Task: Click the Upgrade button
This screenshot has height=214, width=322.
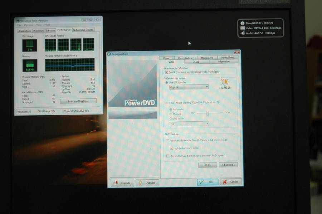Action: (122, 183)
